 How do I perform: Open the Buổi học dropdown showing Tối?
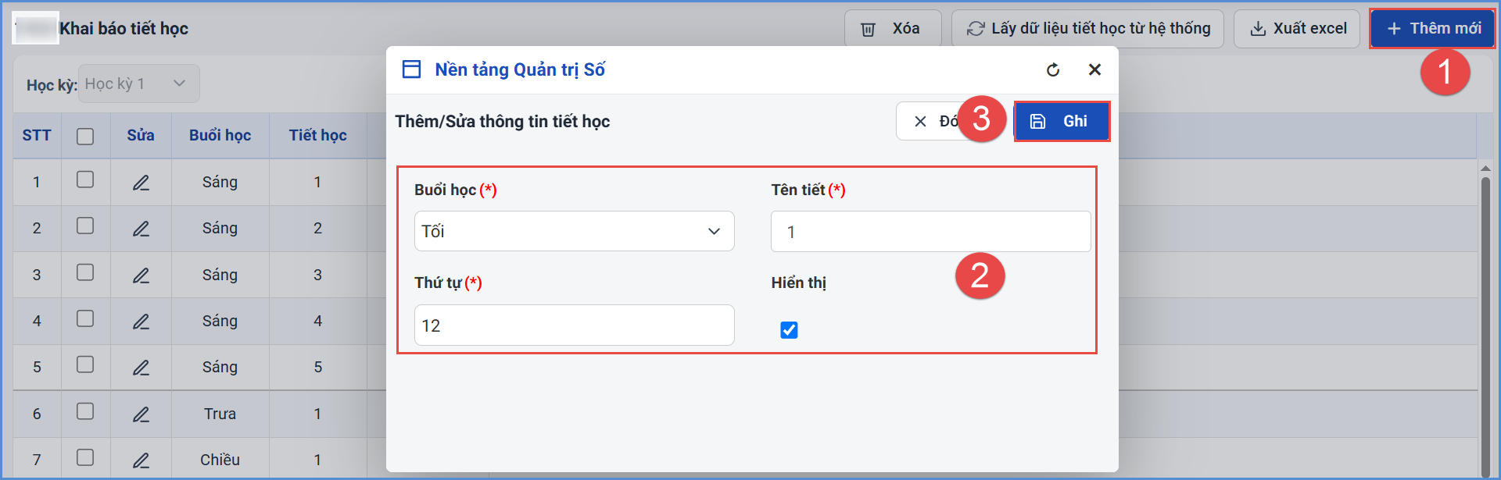pyautogui.click(x=574, y=231)
